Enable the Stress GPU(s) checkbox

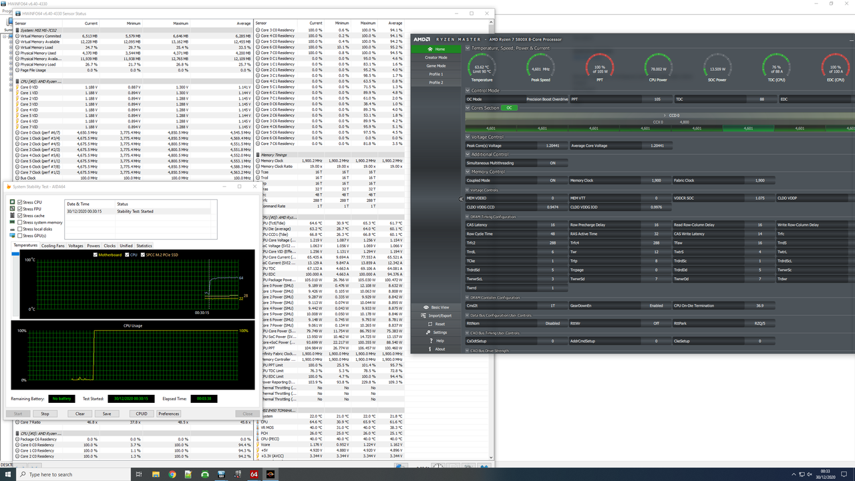point(19,236)
